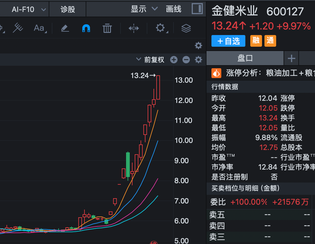Click the layers stack icon
This screenshot has width=315, height=244.
click(x=186, y=28)
